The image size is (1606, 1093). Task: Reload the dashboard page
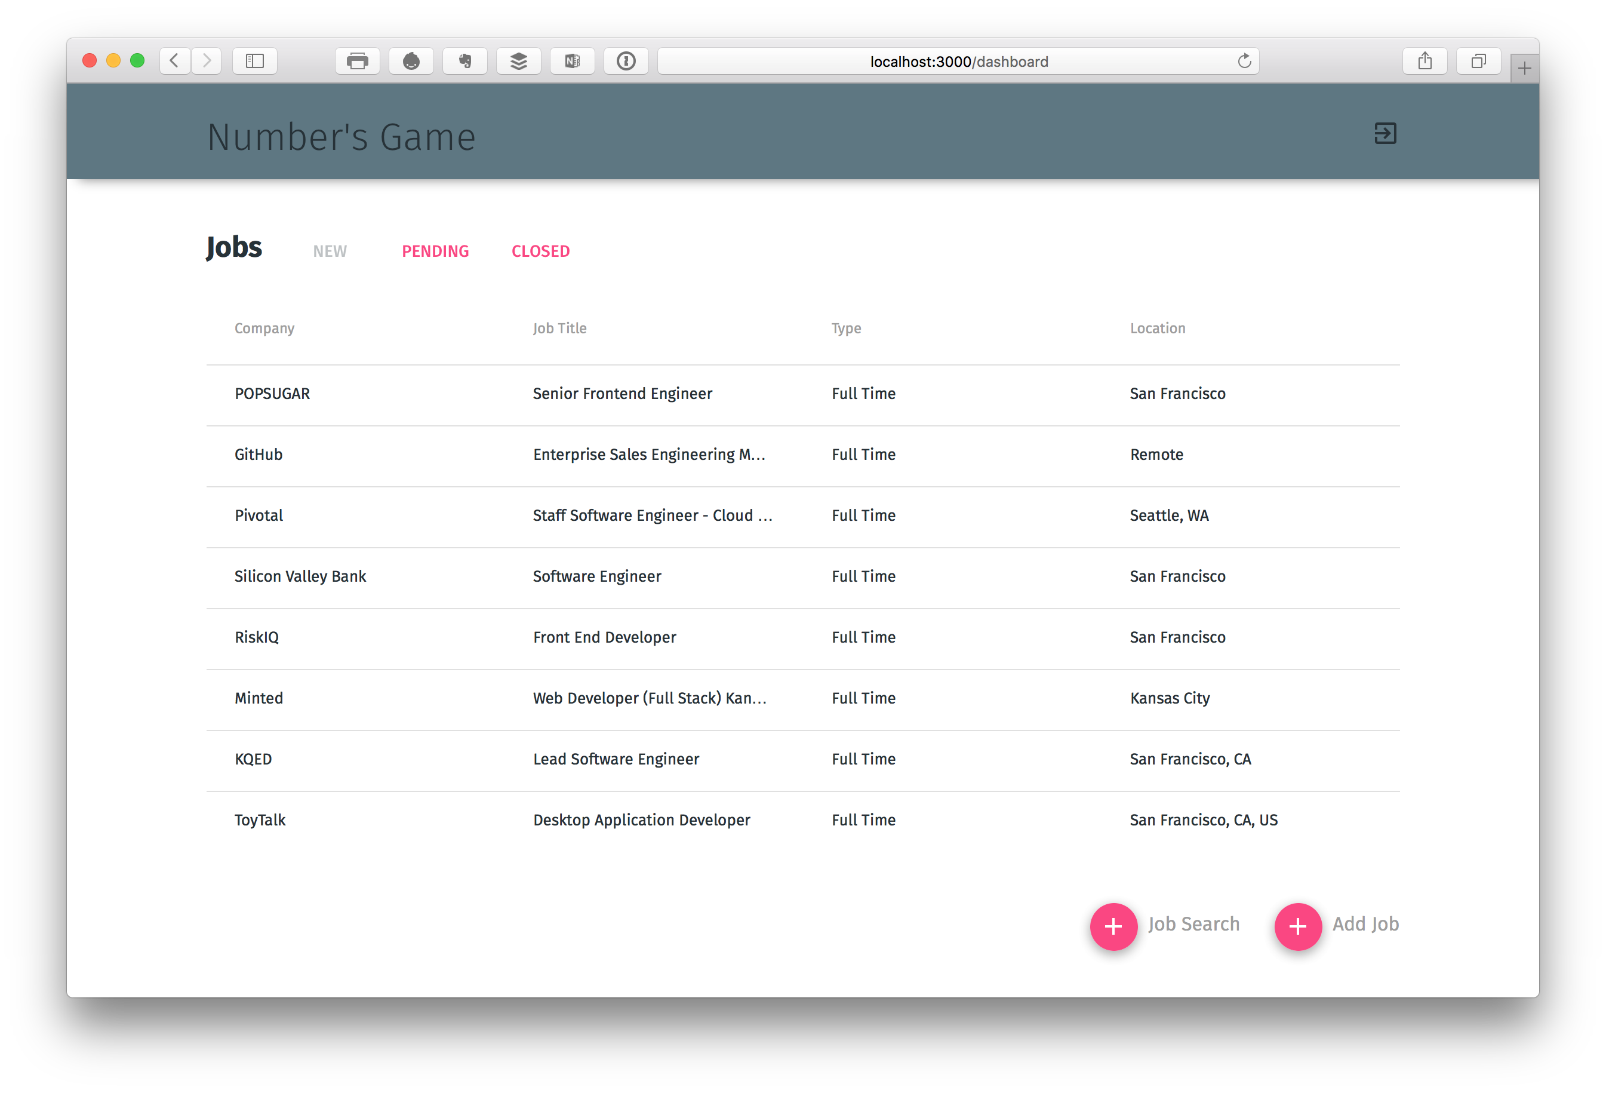coord(1244,62)
